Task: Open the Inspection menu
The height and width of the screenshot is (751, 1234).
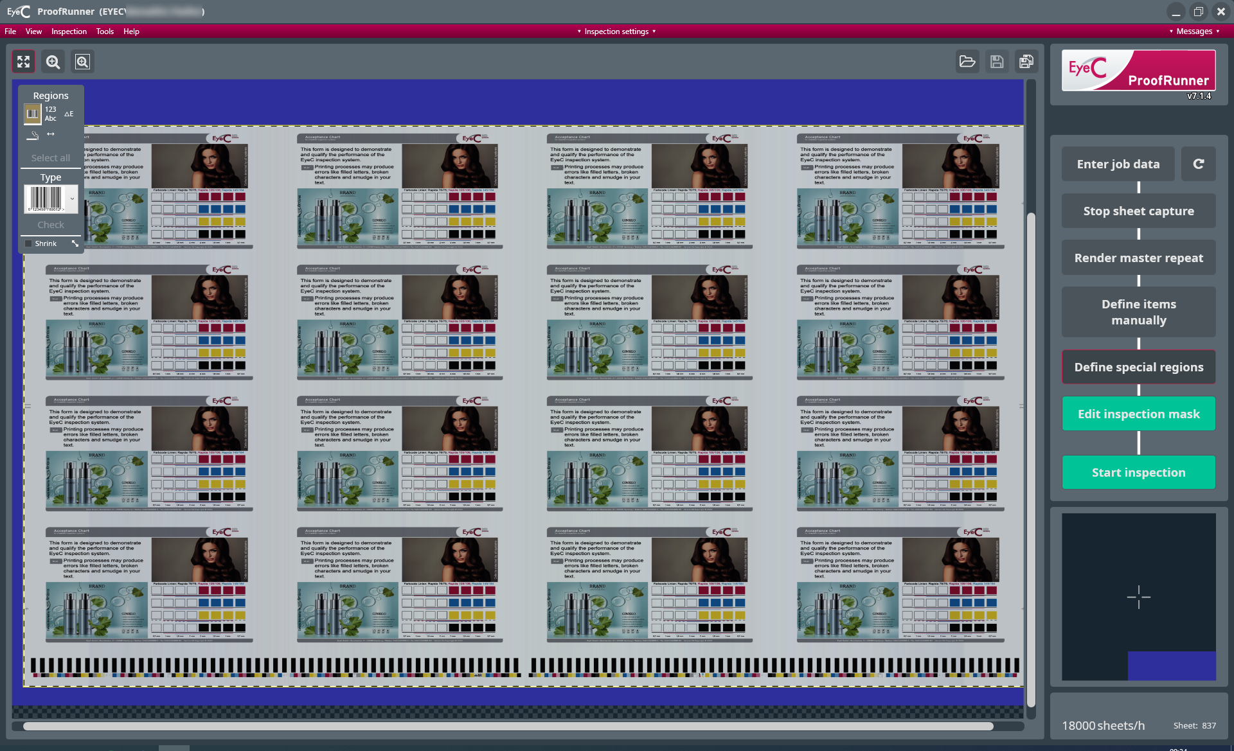Action: 69,31
